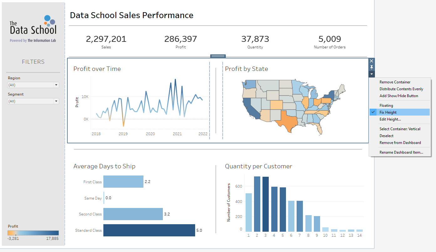Select Rename Dashboard Item menu entry
The image size is (436, 252).
[x=401, y=152]
